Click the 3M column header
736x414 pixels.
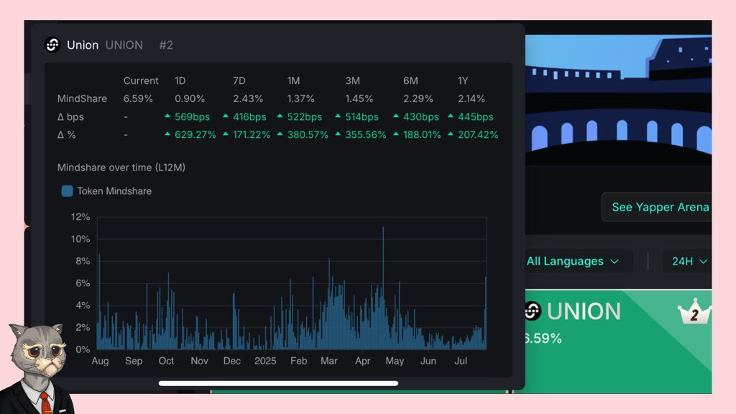(x=352, y=80)
